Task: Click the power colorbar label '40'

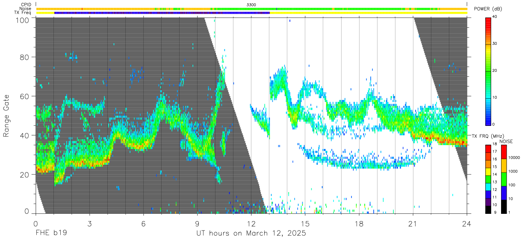Action: [x=495, y=17]
